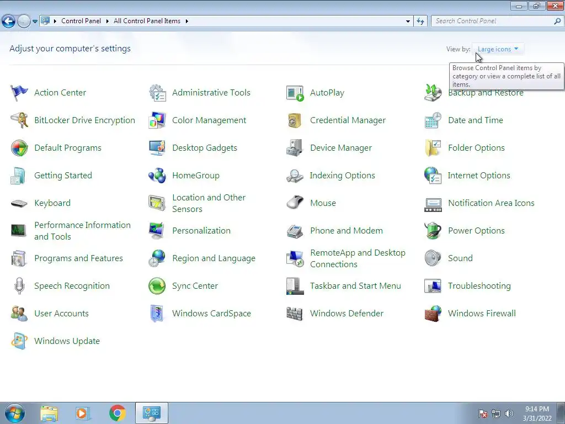Open BitLocker Drive Encryption key icon
Image resolution: width=565 pixels, height=424 pixels.
pos(19,120)
